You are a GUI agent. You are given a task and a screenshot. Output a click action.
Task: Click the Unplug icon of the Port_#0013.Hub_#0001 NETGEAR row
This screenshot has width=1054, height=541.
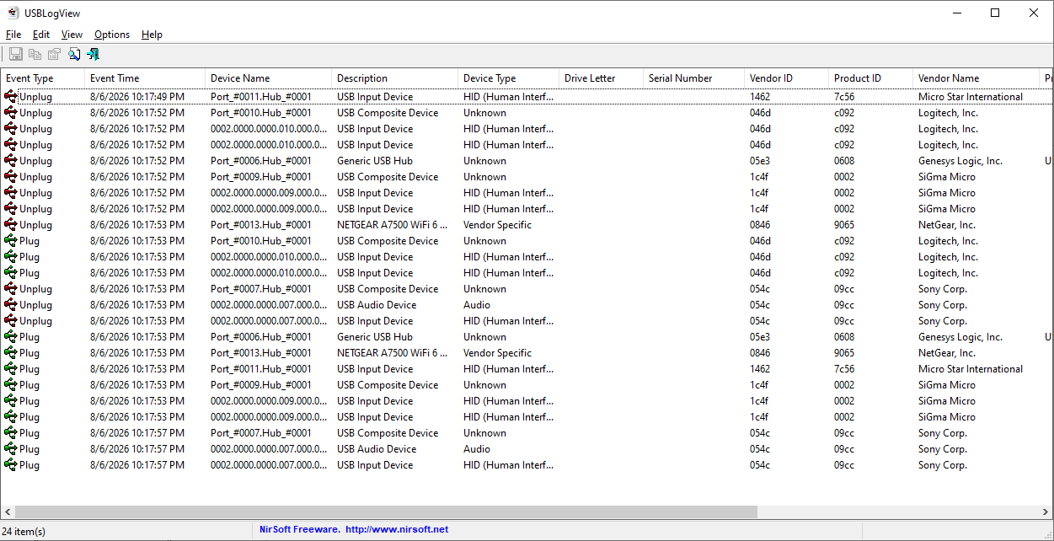pos(10,225)
